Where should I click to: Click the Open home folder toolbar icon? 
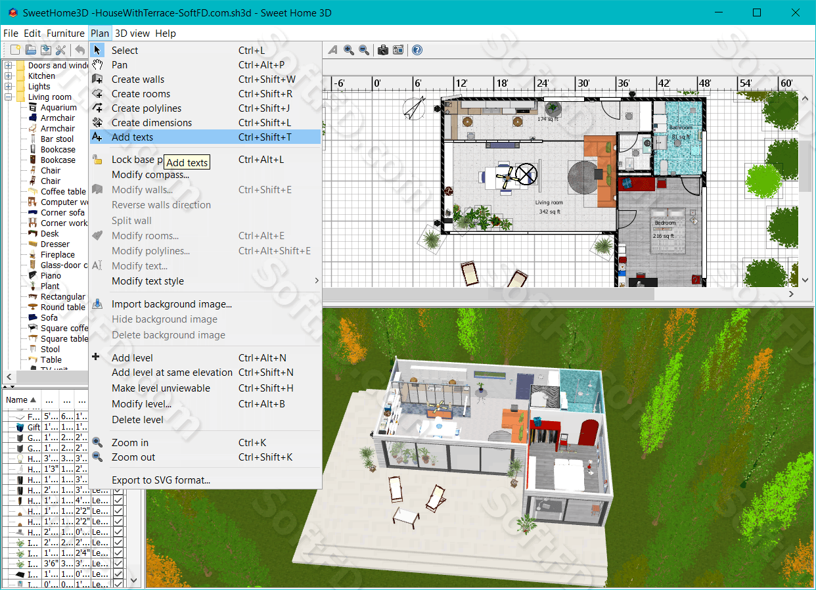click(x=31, y=50)
